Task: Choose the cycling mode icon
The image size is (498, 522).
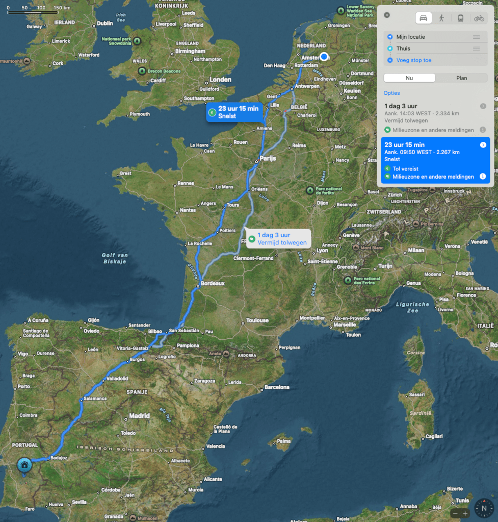Action: point(479,18)
